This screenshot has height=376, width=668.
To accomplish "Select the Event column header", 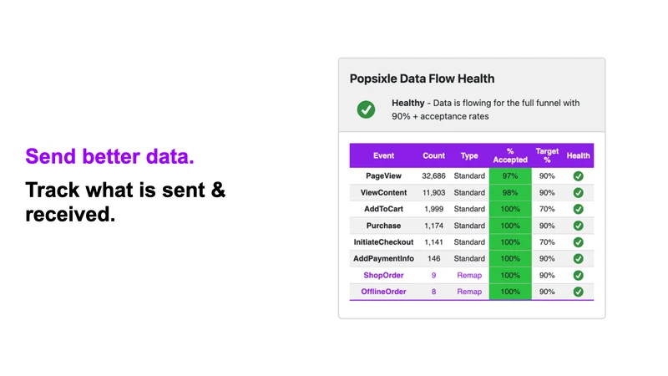I will [x=383, y=155].
